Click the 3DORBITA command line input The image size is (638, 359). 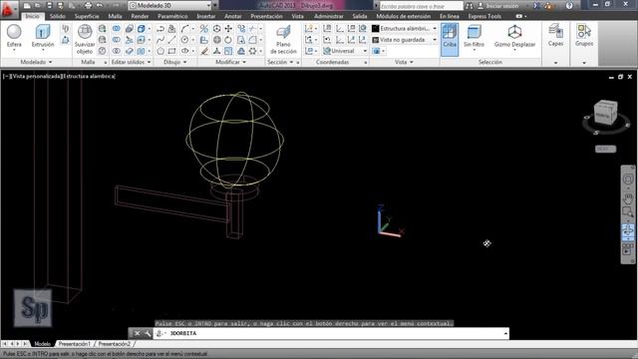point(331,333)
